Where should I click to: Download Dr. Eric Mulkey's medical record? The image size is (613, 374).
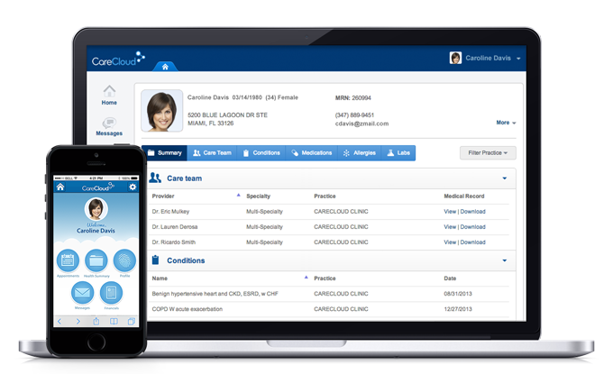tap(472, 212)
